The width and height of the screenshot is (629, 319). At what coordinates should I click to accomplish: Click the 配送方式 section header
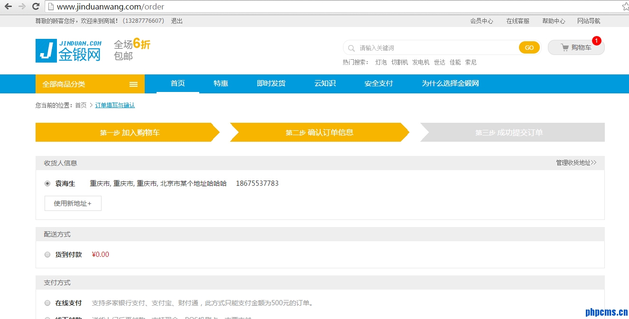pos(320,234)
